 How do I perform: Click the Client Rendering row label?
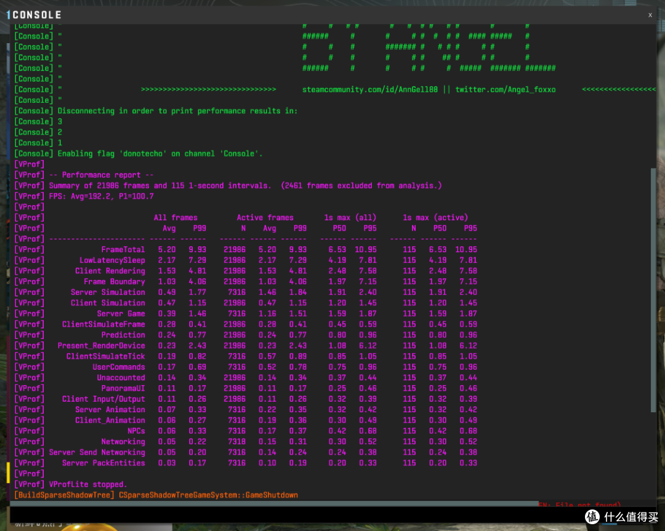pos(110,271)
